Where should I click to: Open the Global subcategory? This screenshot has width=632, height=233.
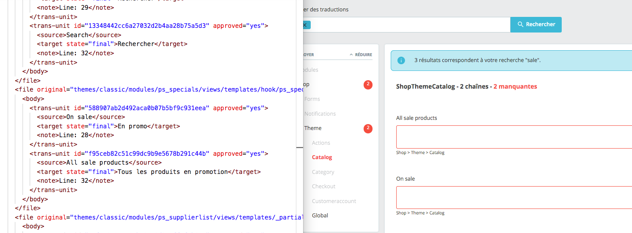pos(320,215)
